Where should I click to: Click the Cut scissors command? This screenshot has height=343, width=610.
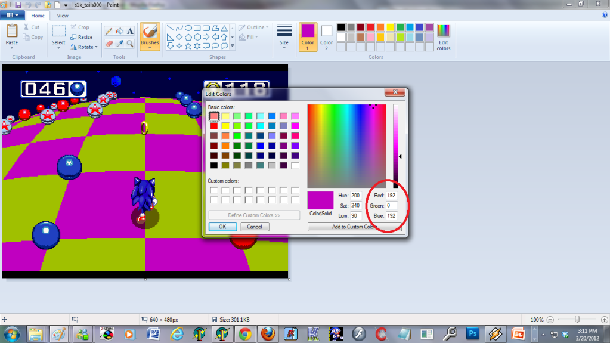(x=31, y=27)
